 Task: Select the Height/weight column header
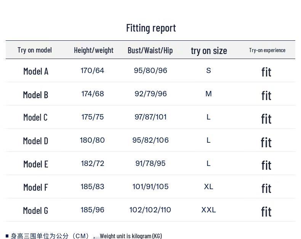pyautogui.click(x=94, y=50)
